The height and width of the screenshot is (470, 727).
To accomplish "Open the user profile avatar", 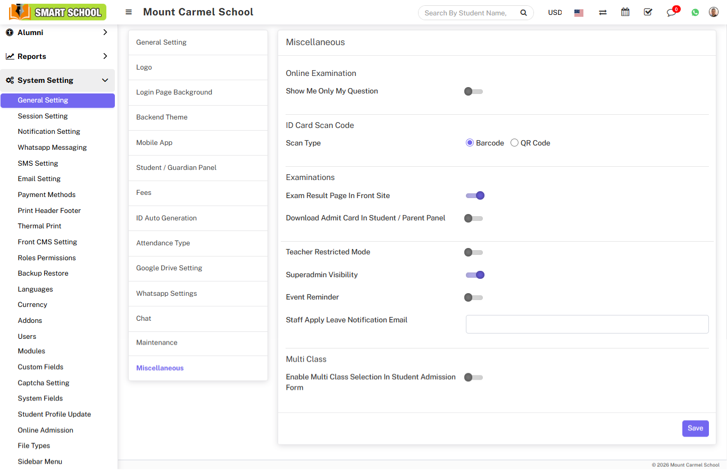I will (714, 12).
